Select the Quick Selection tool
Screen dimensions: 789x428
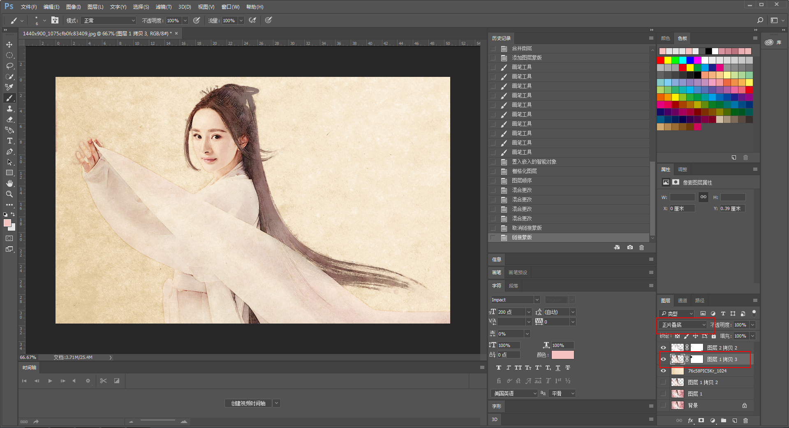coord(9,76)
